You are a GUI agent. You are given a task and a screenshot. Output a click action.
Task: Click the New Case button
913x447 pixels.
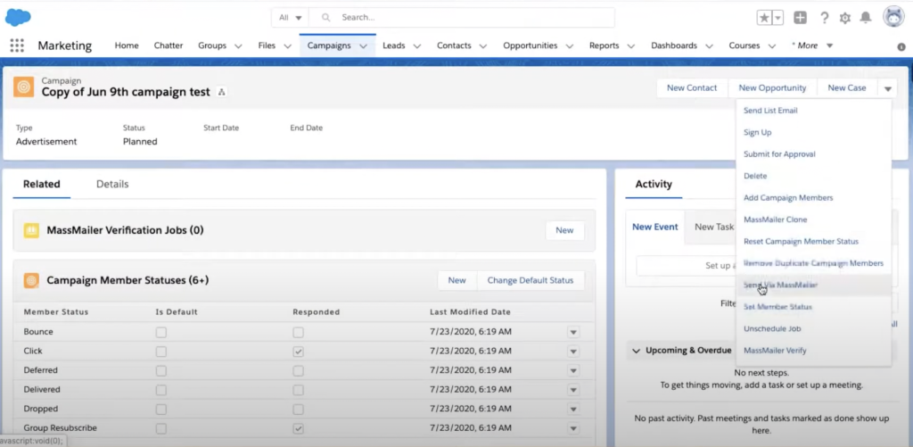pos(847,88)
